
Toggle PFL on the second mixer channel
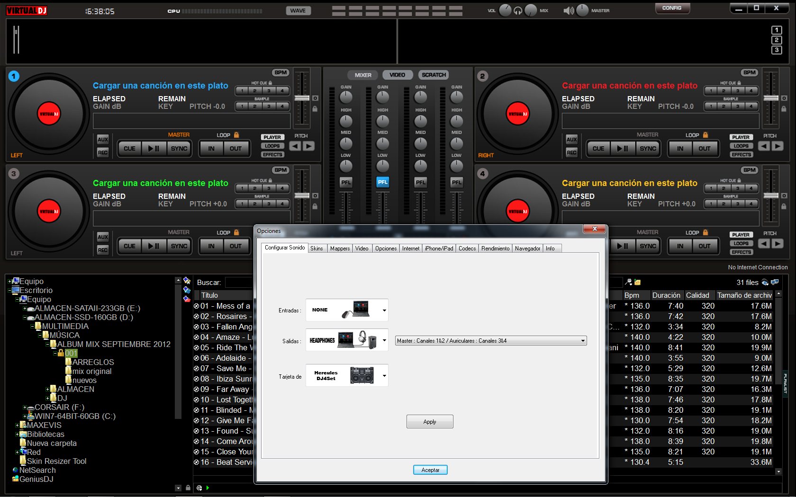pos(382,182)
